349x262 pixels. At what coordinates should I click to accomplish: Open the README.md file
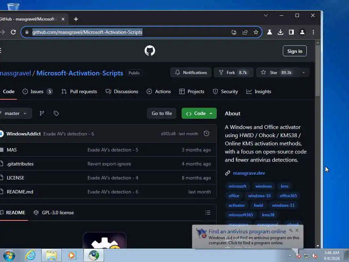point(20,192)
